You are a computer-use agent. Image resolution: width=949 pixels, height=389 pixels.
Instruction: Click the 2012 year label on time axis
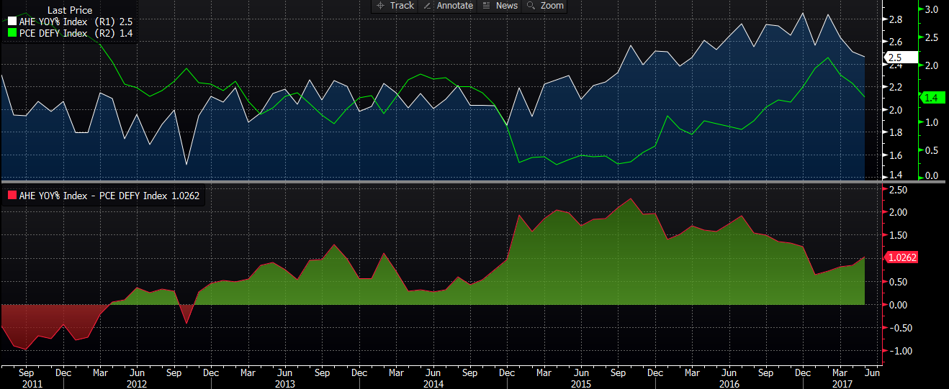coord(136,384)
